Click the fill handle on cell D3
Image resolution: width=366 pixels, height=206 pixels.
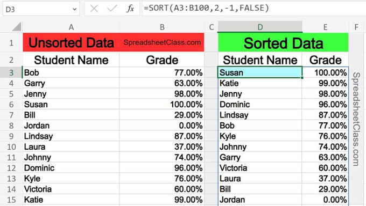pos(302,78)
